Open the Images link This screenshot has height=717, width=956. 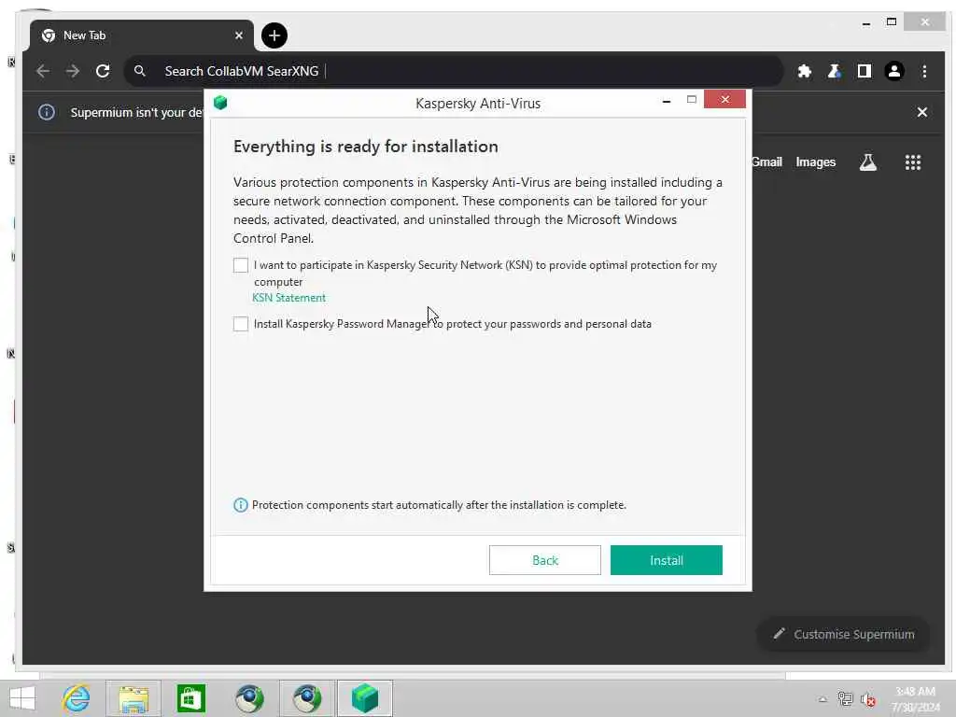coord(815,162)
